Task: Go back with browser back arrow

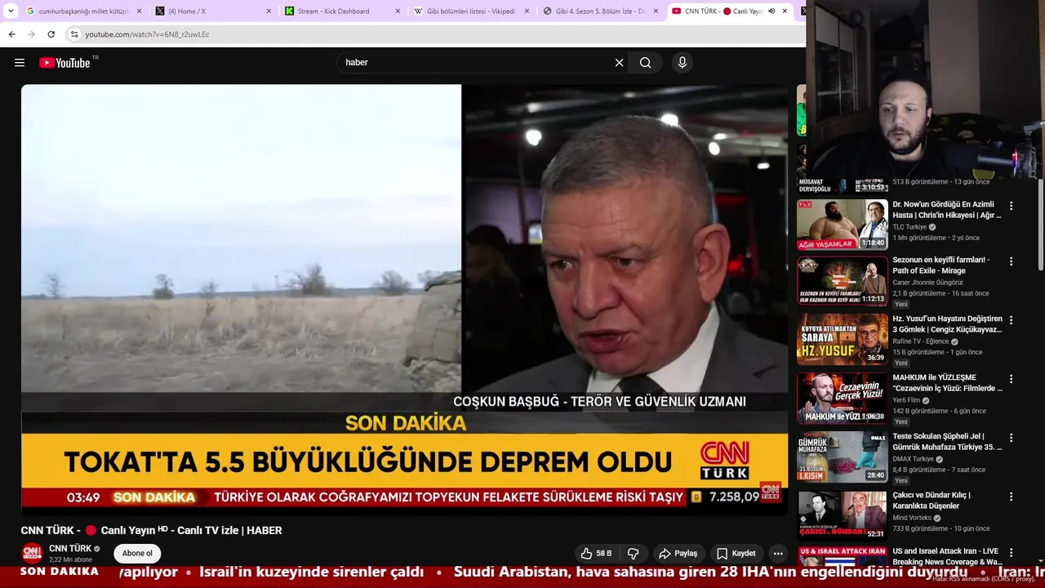Action: click(x=11, y=34)
